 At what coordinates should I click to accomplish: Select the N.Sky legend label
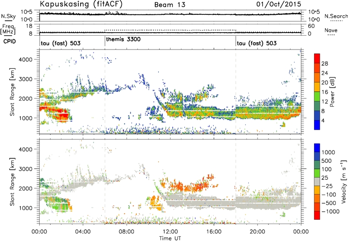pyautogui.click(x=8, y=16)
